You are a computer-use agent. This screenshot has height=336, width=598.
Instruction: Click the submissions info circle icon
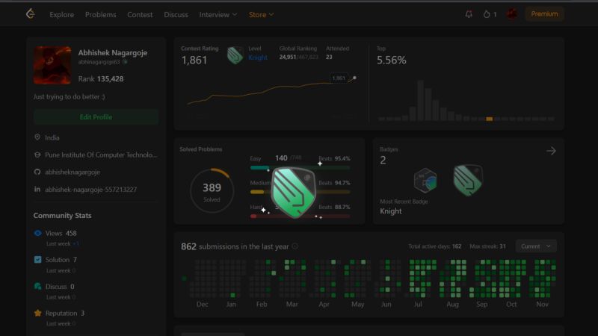click(295, 246)
